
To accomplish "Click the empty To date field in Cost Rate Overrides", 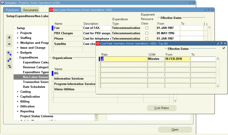I will [x=203, y=59].
